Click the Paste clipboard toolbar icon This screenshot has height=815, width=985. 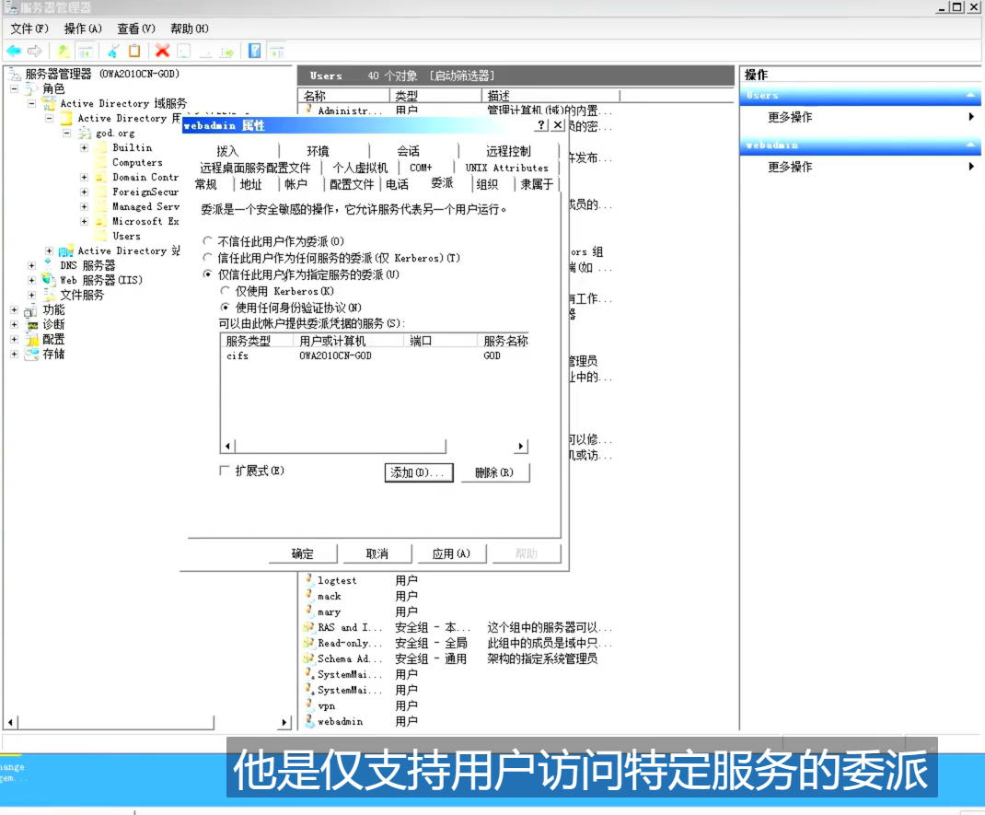tap(134, 52)
